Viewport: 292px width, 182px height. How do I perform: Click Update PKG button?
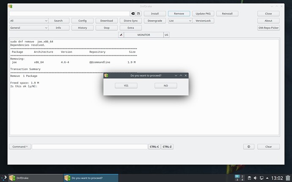pyautogui.click(x=203, y=14)
